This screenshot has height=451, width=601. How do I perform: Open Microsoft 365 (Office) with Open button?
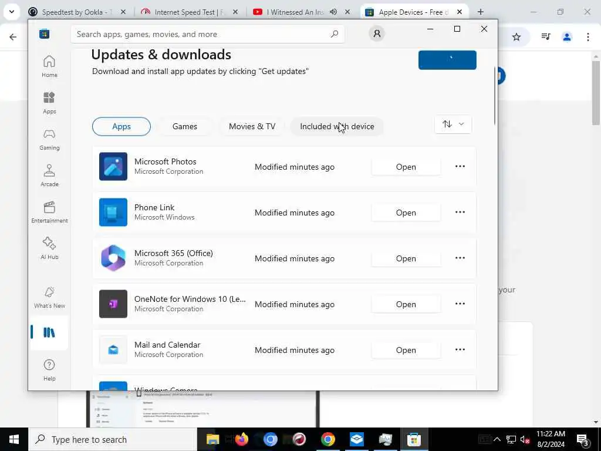[406, 258]
